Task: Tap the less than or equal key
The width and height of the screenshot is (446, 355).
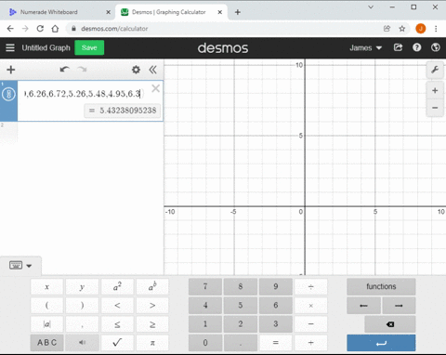Action: tap(117, 324)
